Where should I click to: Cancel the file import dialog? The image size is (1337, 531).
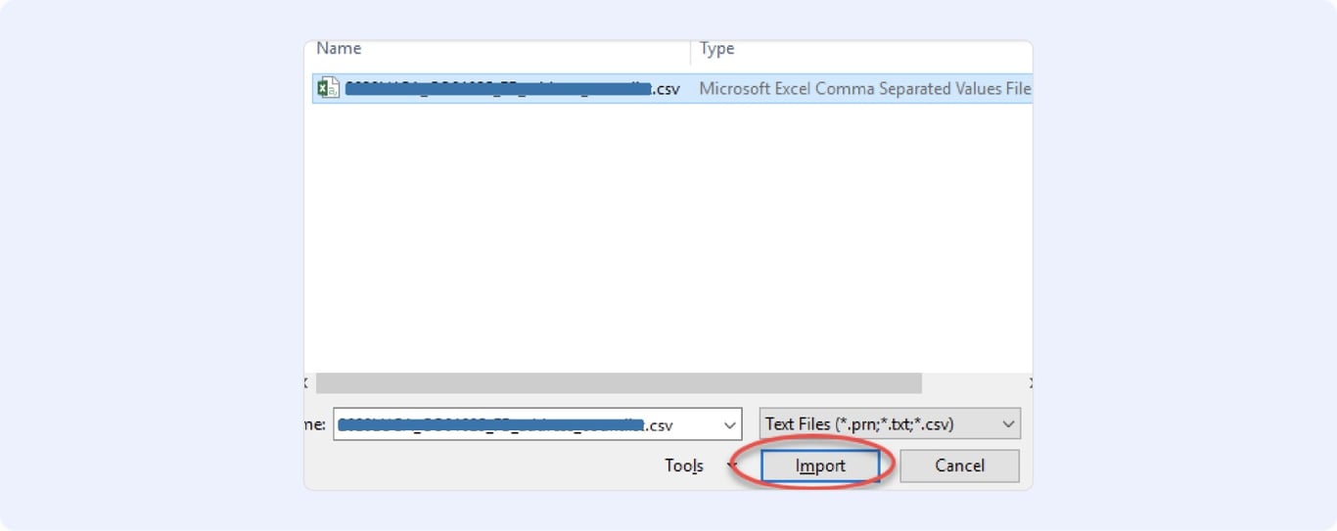tap(959, 465)
